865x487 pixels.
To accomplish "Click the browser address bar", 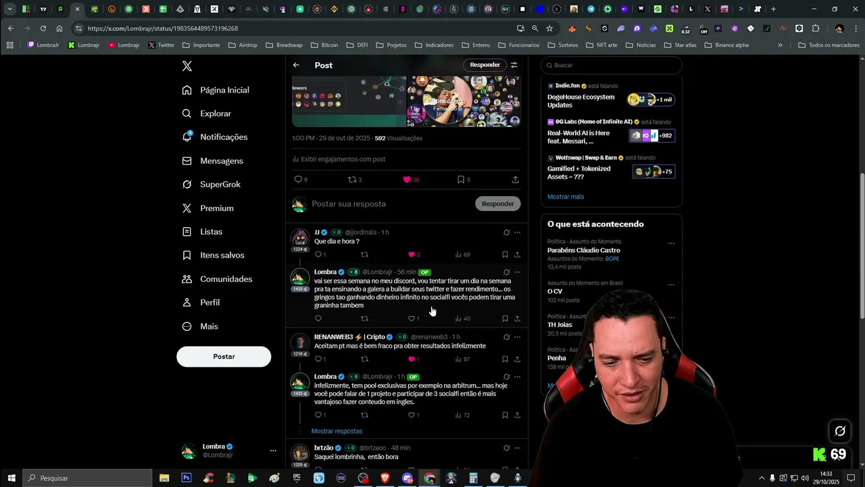I will (297, 28).
